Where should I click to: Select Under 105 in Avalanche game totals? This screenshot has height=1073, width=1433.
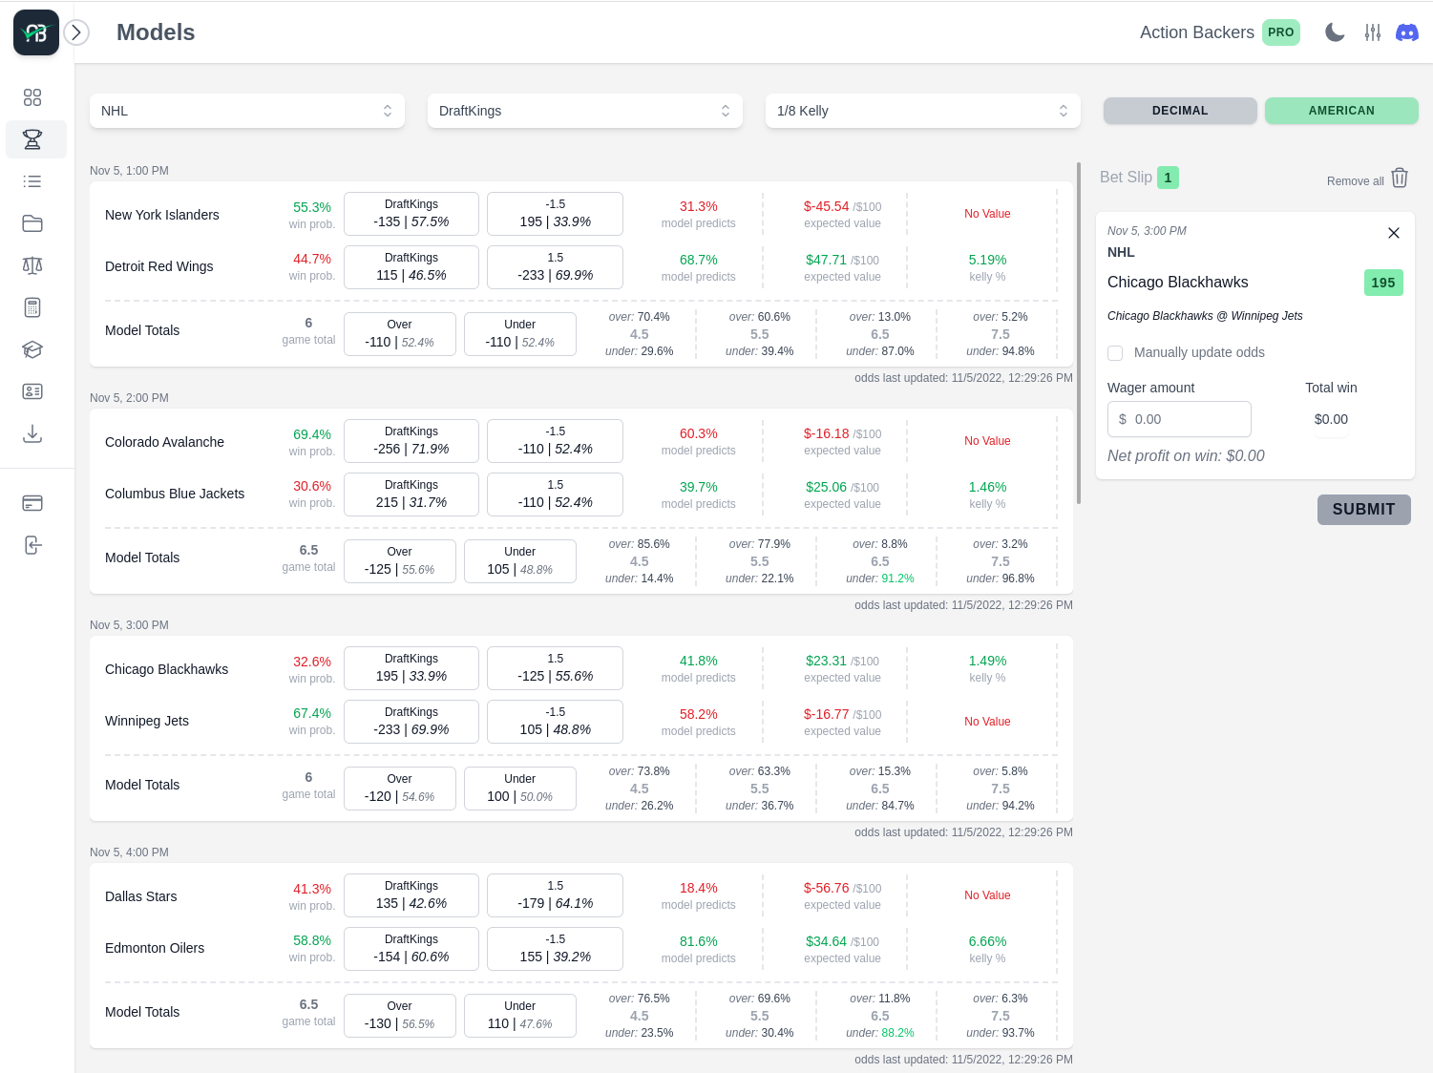tap(520, 561)
